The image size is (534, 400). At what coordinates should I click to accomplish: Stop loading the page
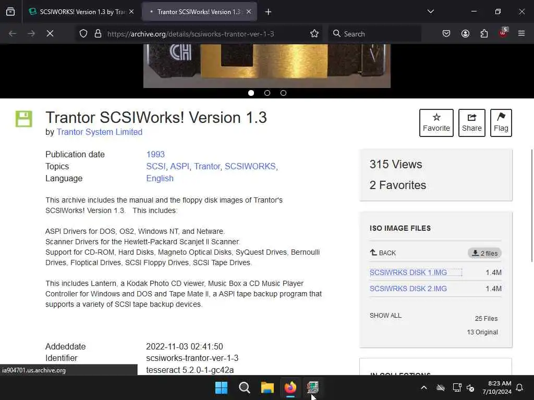50,33
